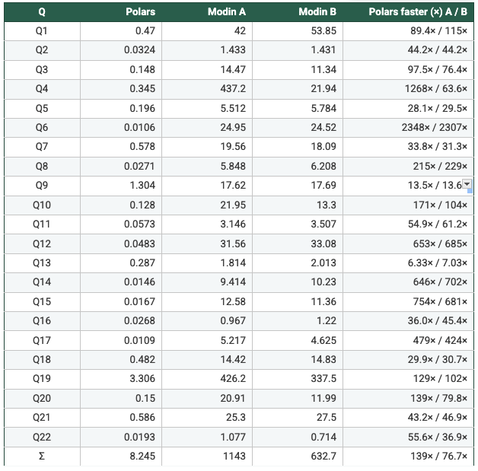Select the Σ total row label
Viewport: 478px width, 471px height.
(x=41, y=457)
